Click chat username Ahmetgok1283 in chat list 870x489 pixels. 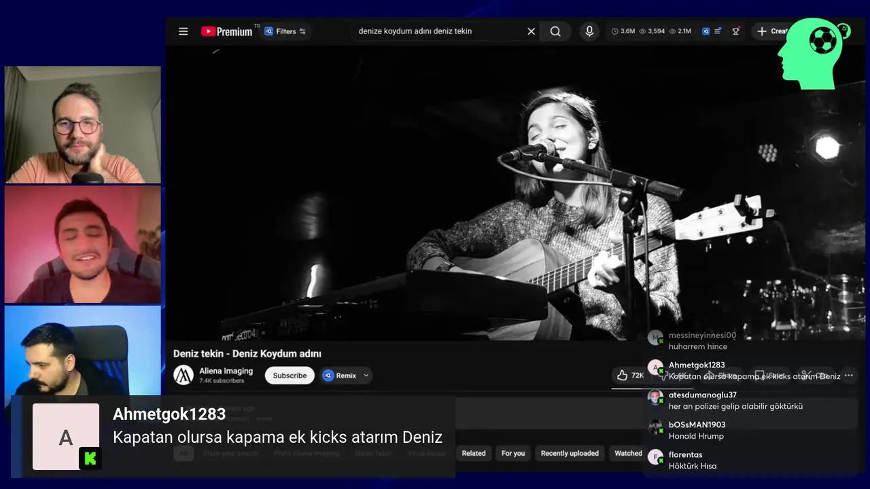[697, 365]
